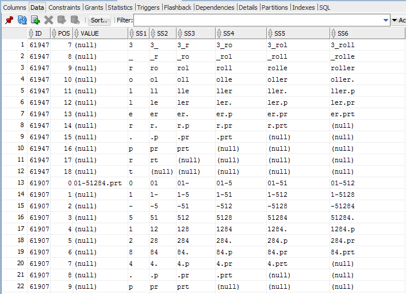Click the VALUE column header
Screen dimensions: 406x294
click(x=101, y=33)
